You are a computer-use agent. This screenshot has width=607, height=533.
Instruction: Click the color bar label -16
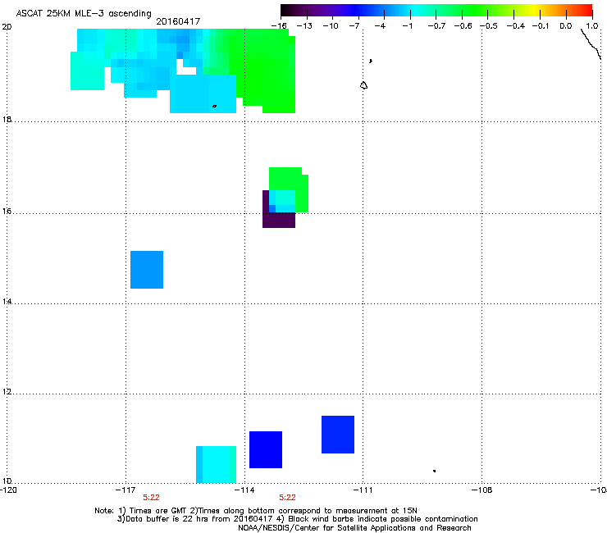pos(279,26)
